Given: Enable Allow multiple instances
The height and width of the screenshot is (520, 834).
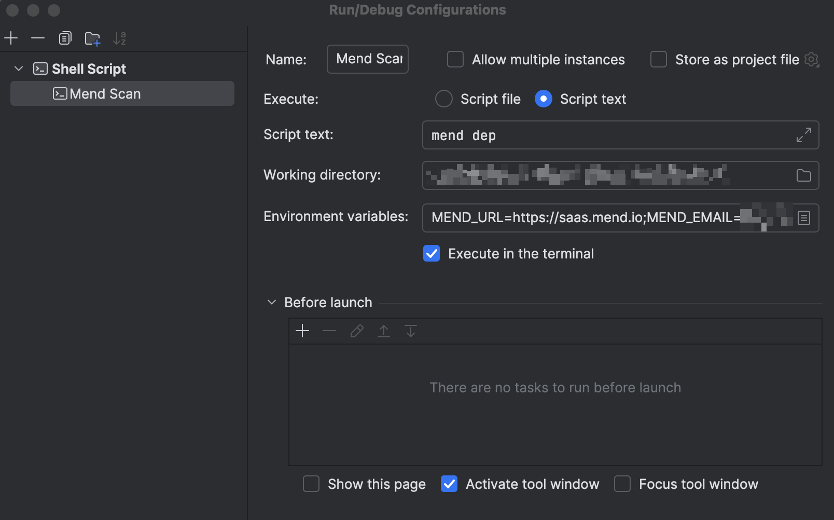Looking at the screenshot, I should 455,59.
